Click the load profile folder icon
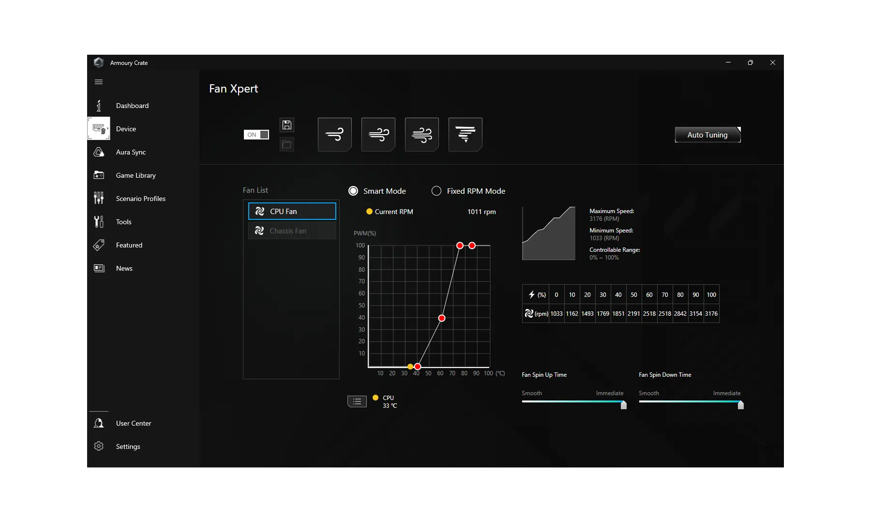The image size is (871, 523). (286, 144)
